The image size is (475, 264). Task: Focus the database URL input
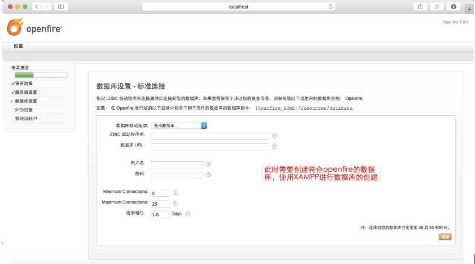point(210,146)
